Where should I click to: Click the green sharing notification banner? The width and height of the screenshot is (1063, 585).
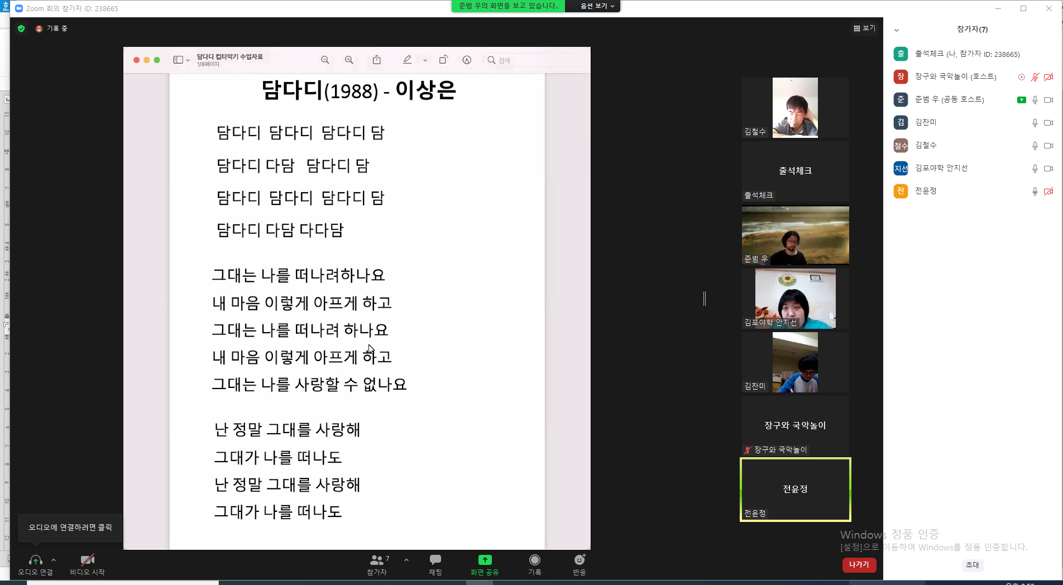[508, 6]
